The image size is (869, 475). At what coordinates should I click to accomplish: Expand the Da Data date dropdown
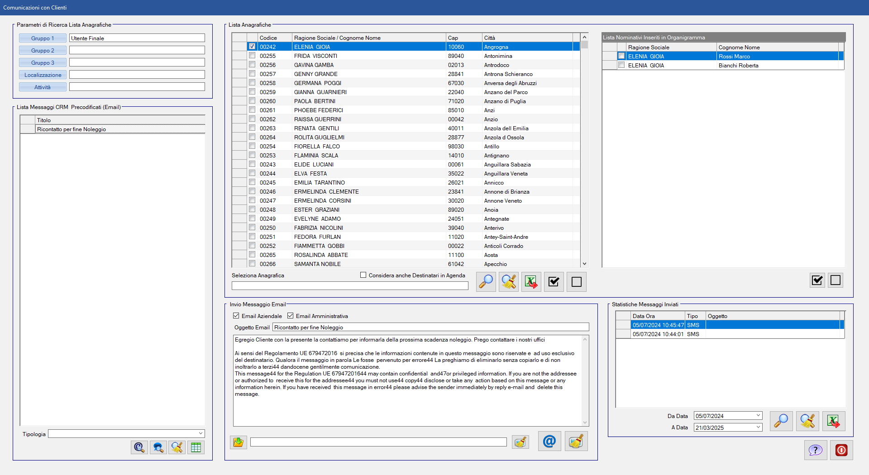coord(758,416)
